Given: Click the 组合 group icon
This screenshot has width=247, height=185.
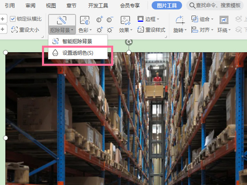Looking at the screenshot, I should (195, 19).
